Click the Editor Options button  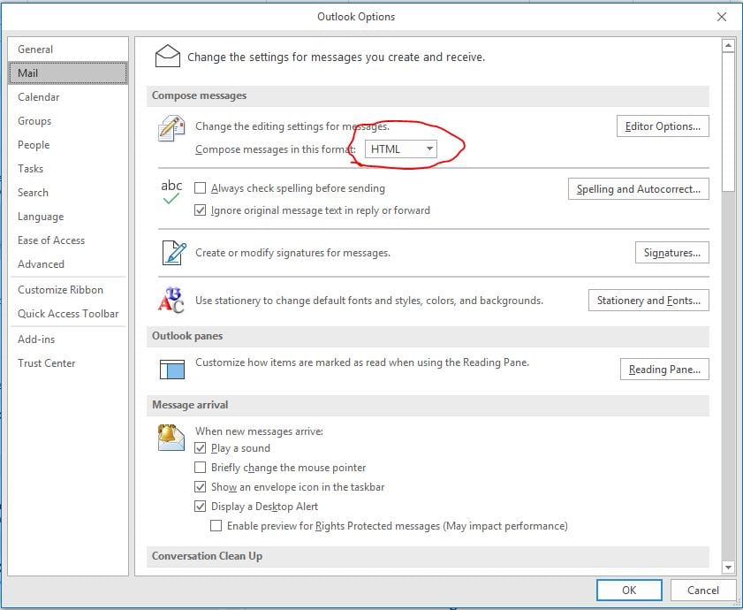663,126
